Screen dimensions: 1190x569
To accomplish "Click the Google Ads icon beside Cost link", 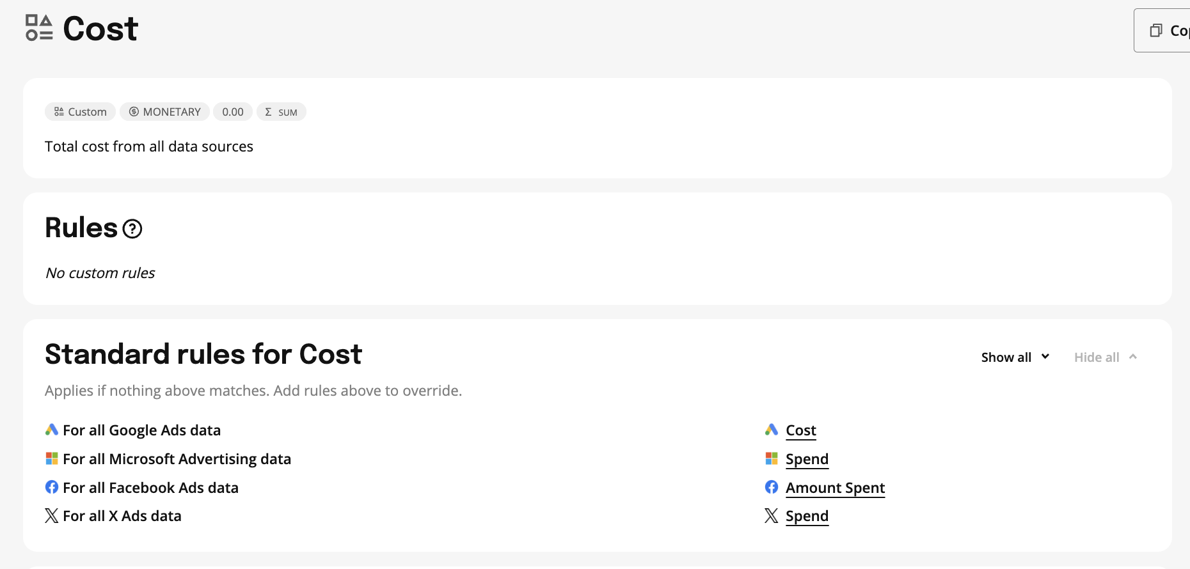I will [772, 430].
